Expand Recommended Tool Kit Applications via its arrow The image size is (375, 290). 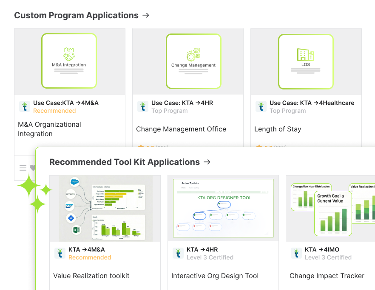(x=207, y=162)
